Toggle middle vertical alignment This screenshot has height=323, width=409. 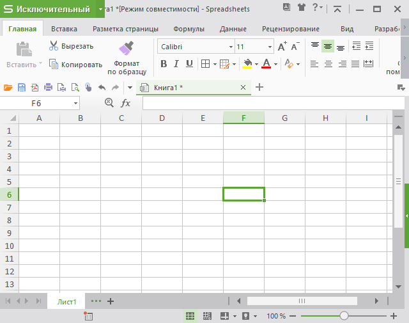click(x=328, y=46)
